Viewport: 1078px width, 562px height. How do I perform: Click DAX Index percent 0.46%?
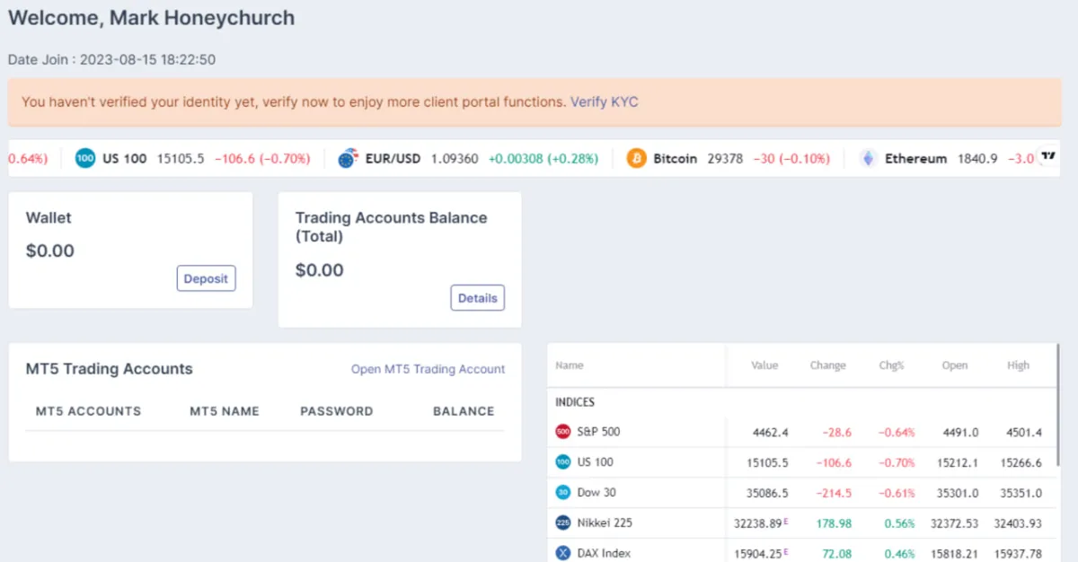(899, 553)
